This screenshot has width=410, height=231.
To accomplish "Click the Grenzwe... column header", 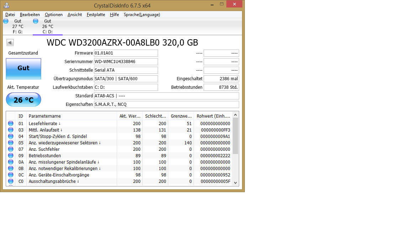I will [x=181, y=116].
